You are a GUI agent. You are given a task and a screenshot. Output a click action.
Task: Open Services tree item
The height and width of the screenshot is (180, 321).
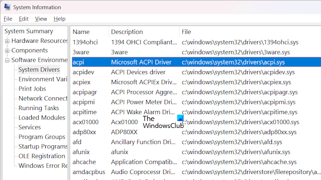tap(29, 127)
